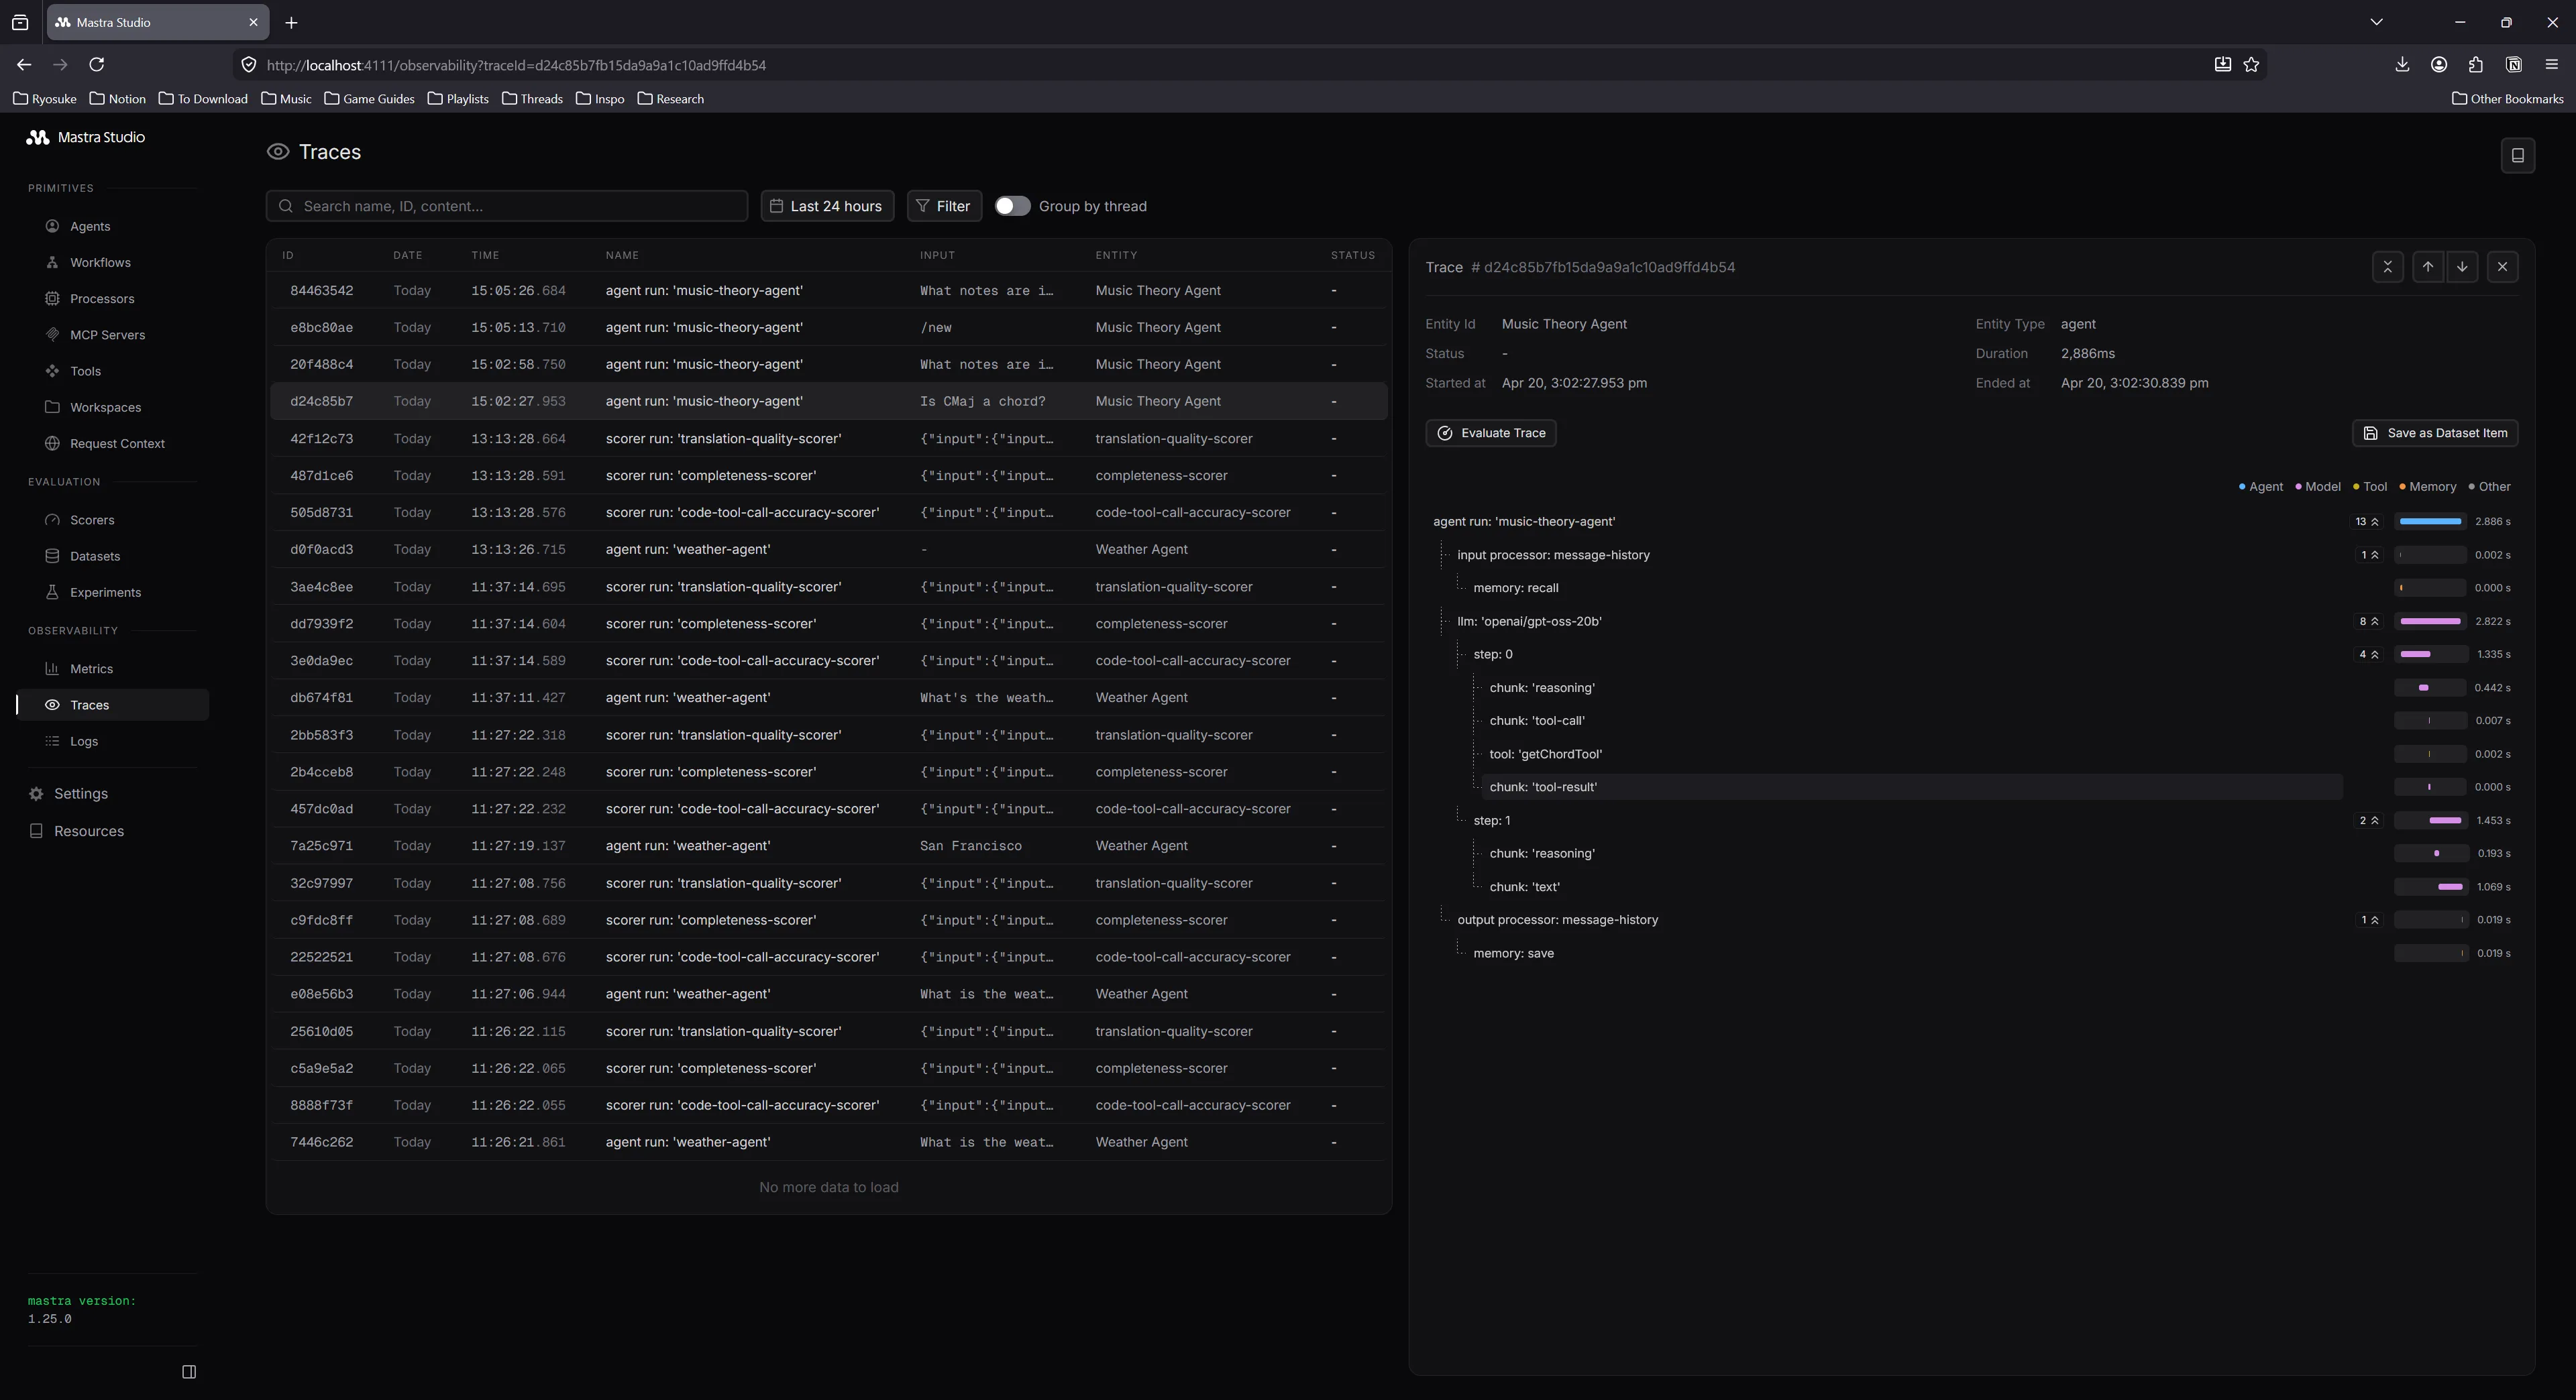This screenshot has width=2576, height=1400.
Task: Enable the Group by thread toggle
Action: point(1012,206)
